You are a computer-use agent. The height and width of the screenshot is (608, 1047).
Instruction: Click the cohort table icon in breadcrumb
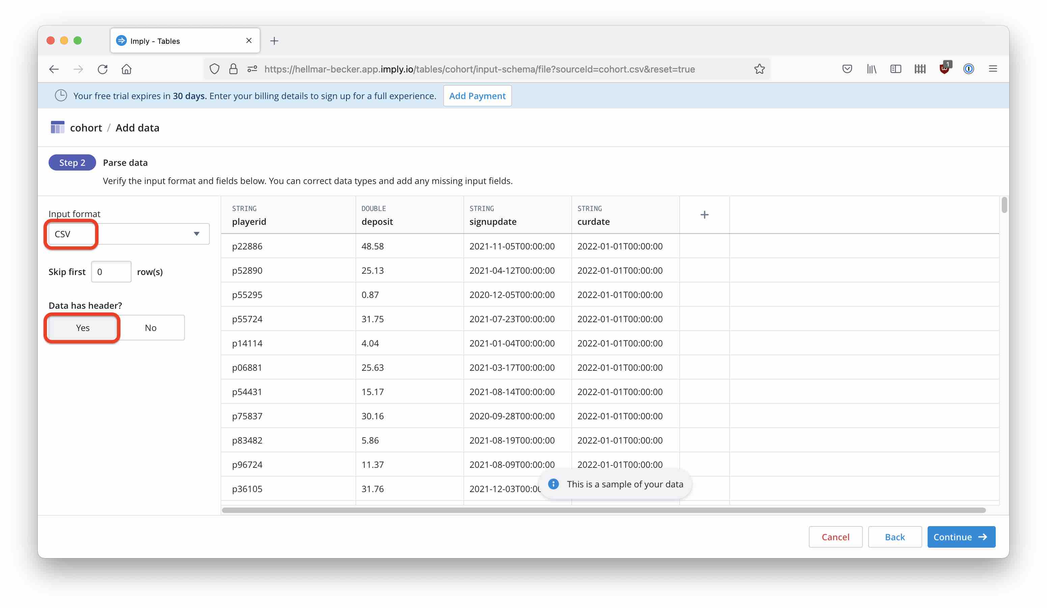click(58, 127)
